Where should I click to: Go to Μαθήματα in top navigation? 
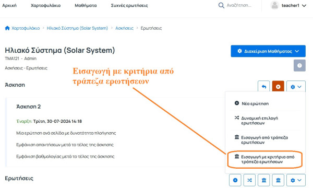coord(86,6)
